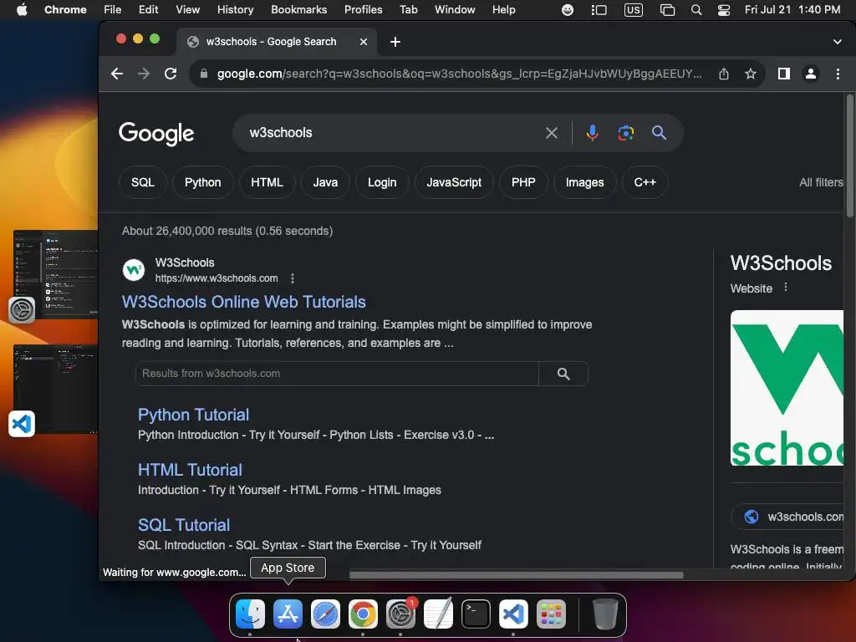Image resolution: width=856 pixels, height=642 pixels.
Task: Clear the search box with the X
Action: click(552, 133)
